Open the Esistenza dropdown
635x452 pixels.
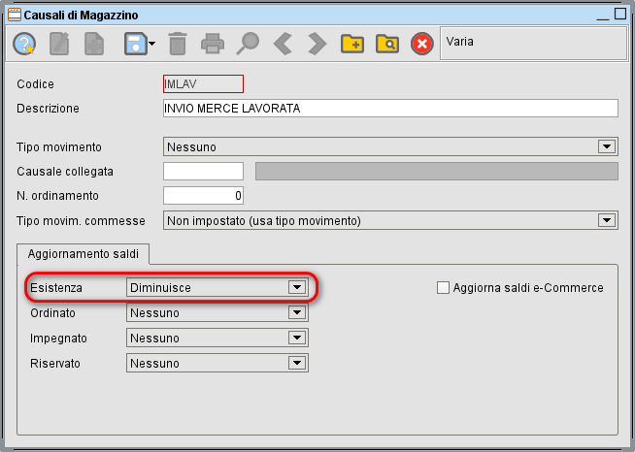coord(297,288)
